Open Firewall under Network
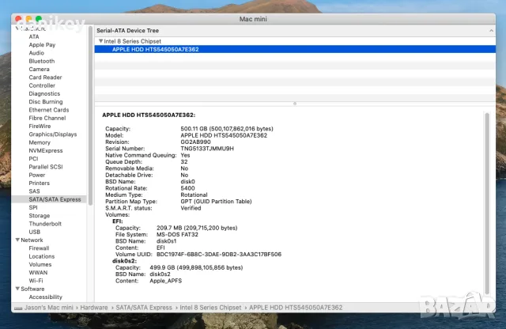This screenshot has width=506, height=329. 39,248
